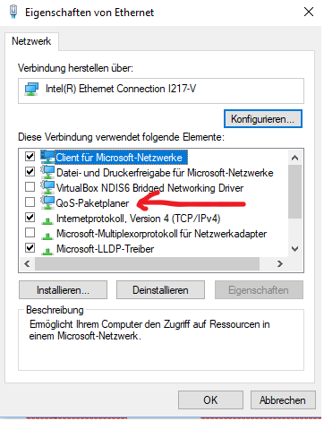The width and height of the screenshot is (324, 421).
Task: Click the list scroll-up arrow
Action: [294, 158]
